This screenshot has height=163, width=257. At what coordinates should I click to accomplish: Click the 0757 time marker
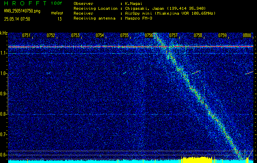173,35
